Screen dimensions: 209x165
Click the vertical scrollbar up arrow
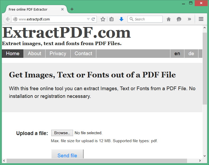[x=205, y=28]
